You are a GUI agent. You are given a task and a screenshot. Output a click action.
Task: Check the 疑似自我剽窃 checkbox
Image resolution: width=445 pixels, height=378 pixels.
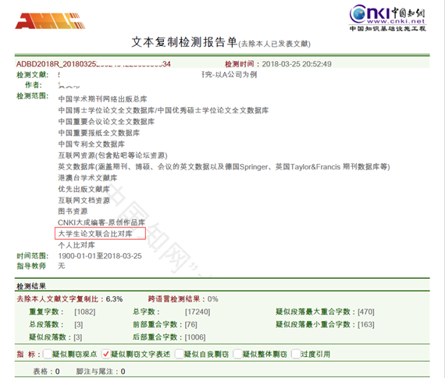tap(179, 354)
